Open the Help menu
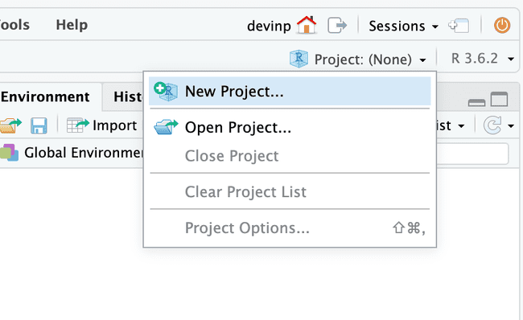Screen dimensions: 523x320 [72, 25]
